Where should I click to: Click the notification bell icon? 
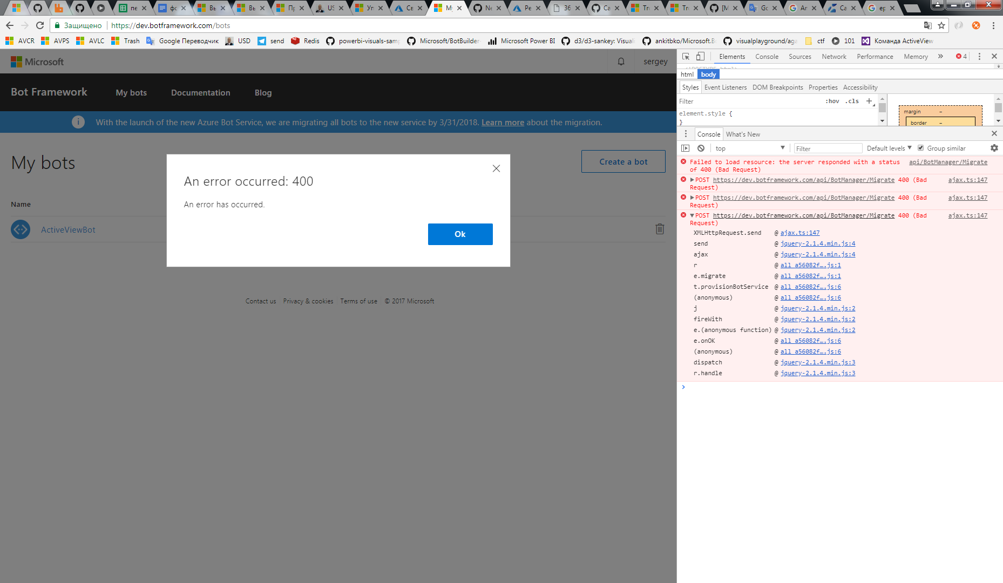pos(620,61)
